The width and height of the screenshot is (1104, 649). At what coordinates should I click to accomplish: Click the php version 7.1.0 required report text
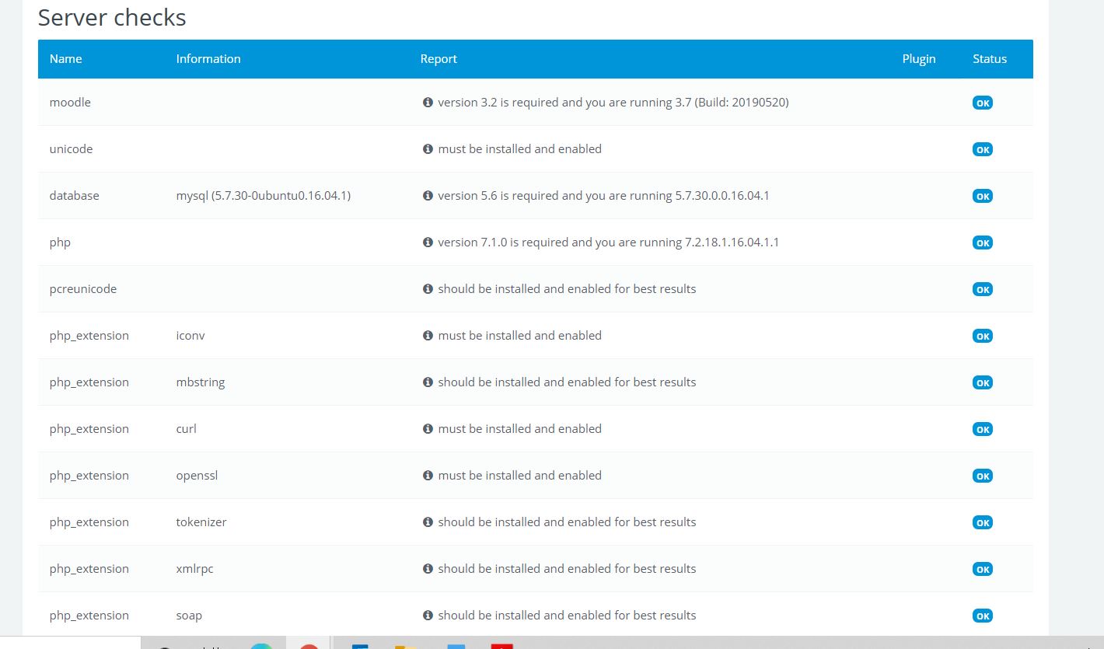click(x=608, y=242)
